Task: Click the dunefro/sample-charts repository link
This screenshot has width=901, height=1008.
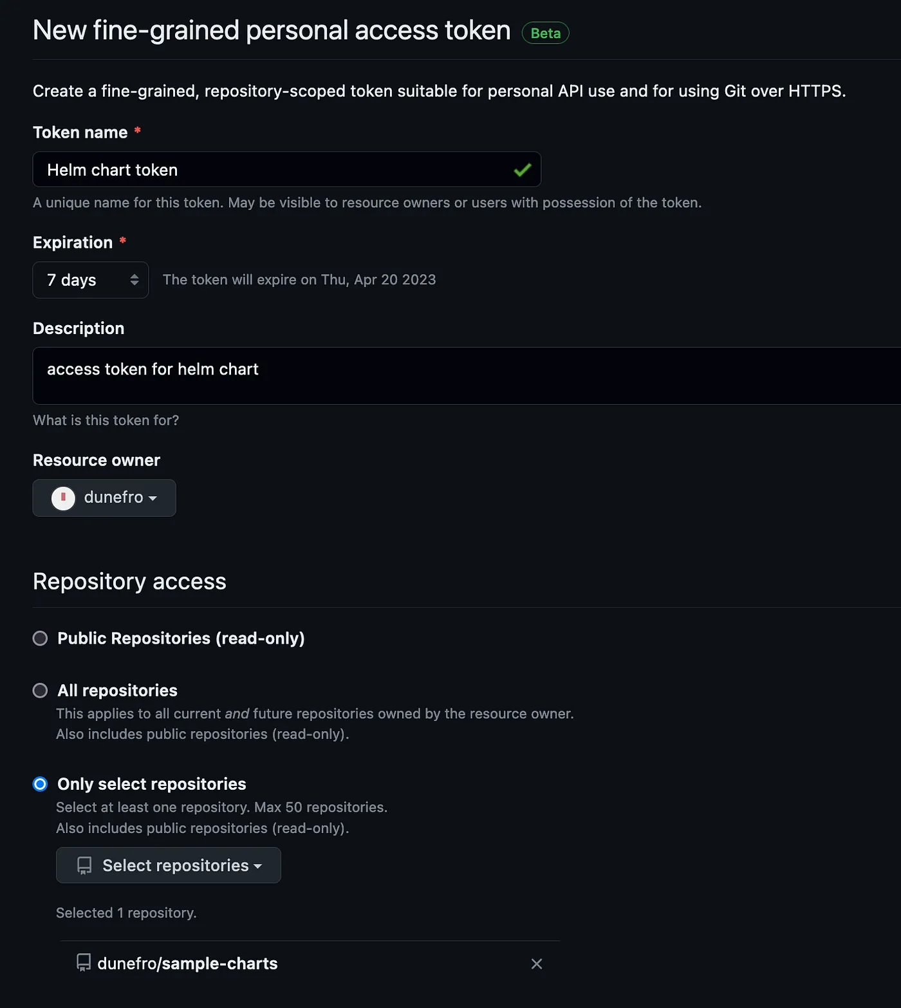Action: click(187, 964)
